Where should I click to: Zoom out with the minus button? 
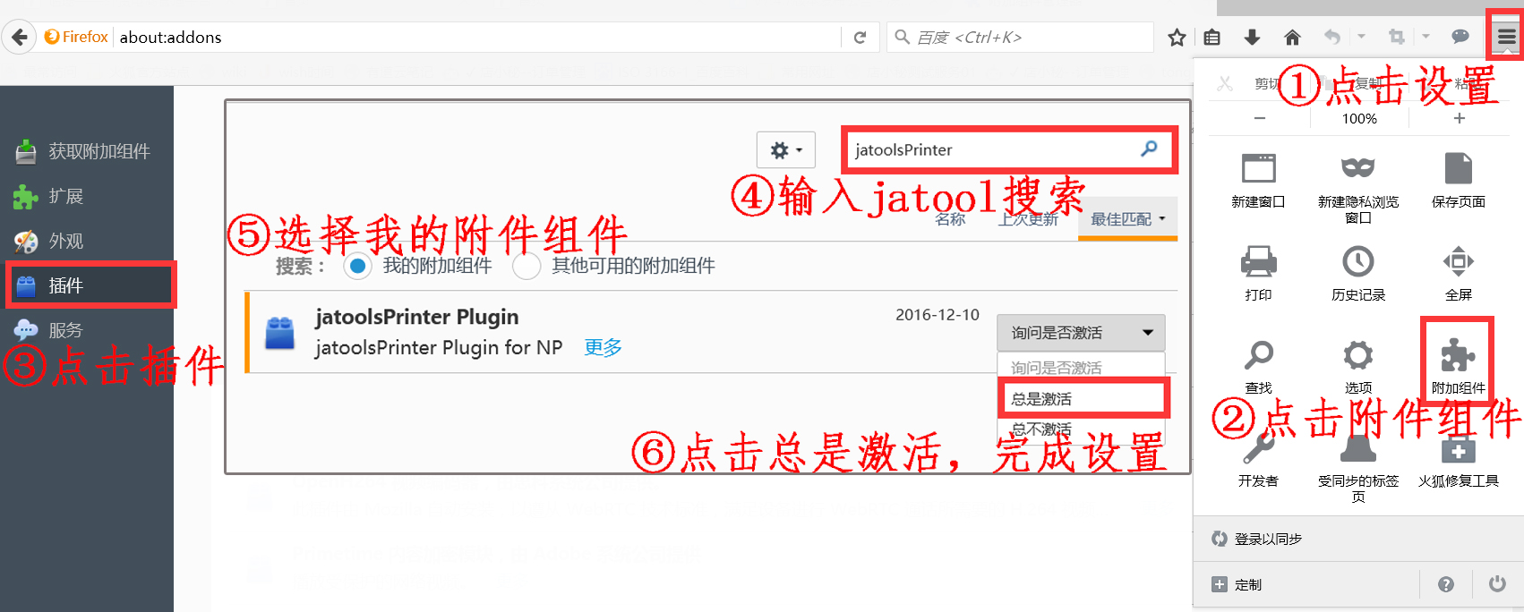tap(1260, 118)
